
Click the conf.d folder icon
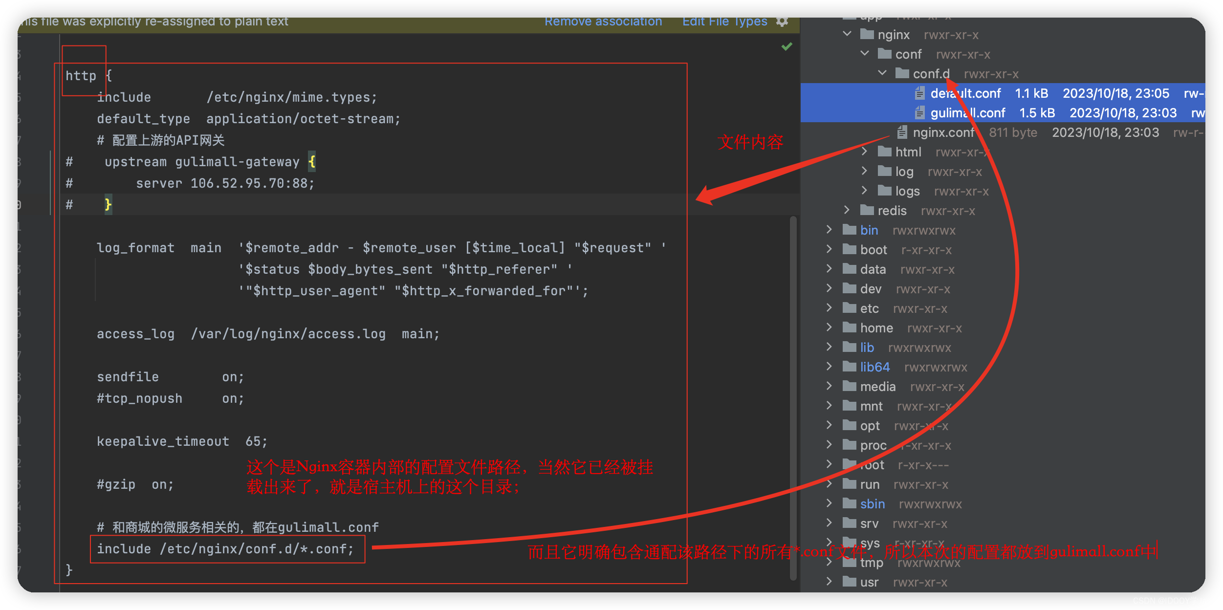pyautogui.click(x=902, y=73)
